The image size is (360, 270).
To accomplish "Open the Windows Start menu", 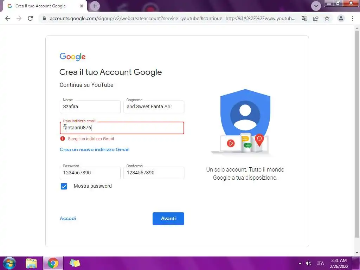I will (x=9, y=263).
